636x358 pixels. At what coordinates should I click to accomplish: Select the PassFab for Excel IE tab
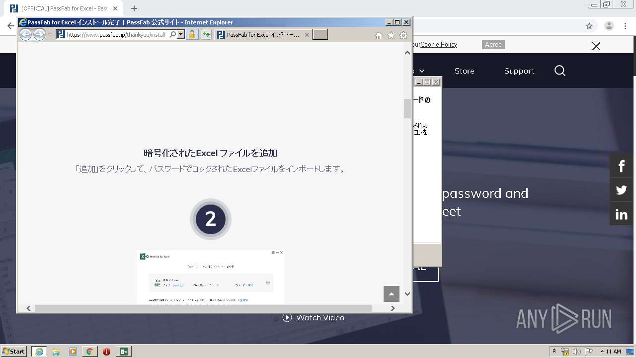point(263,35)
